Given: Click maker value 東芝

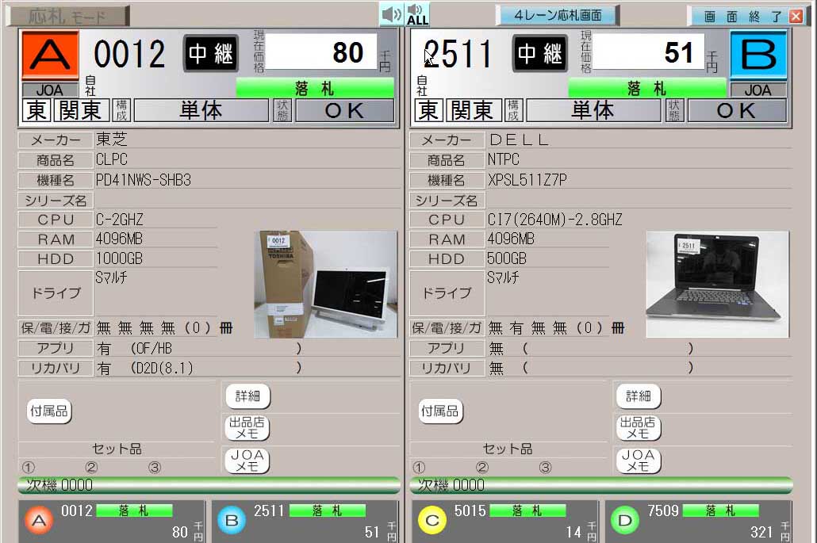Looking at the screenshot, I should [112, 140].
